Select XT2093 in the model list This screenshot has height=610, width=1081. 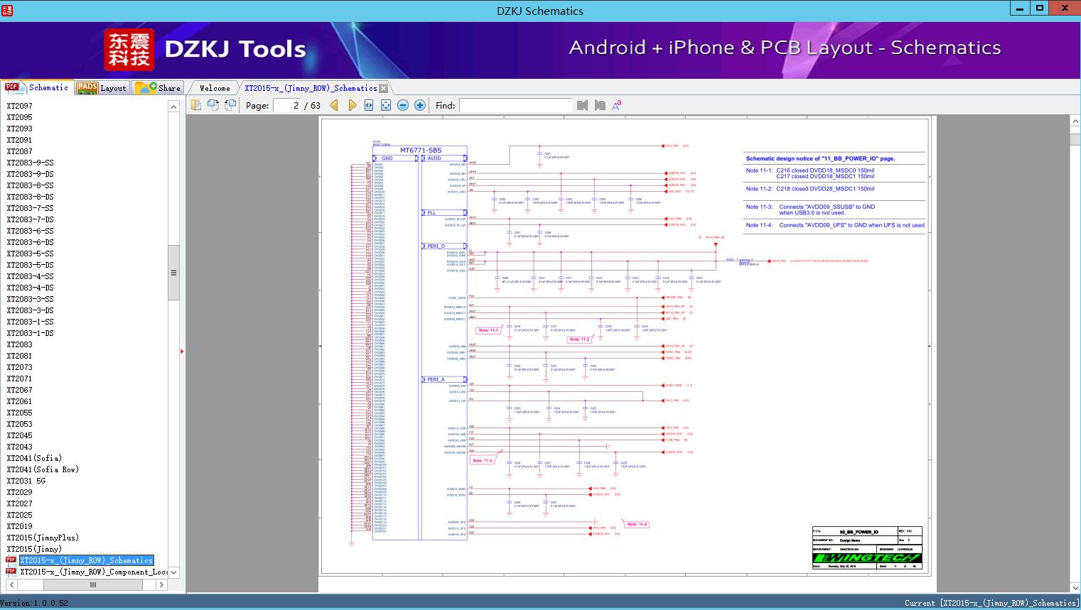[20, 129]
